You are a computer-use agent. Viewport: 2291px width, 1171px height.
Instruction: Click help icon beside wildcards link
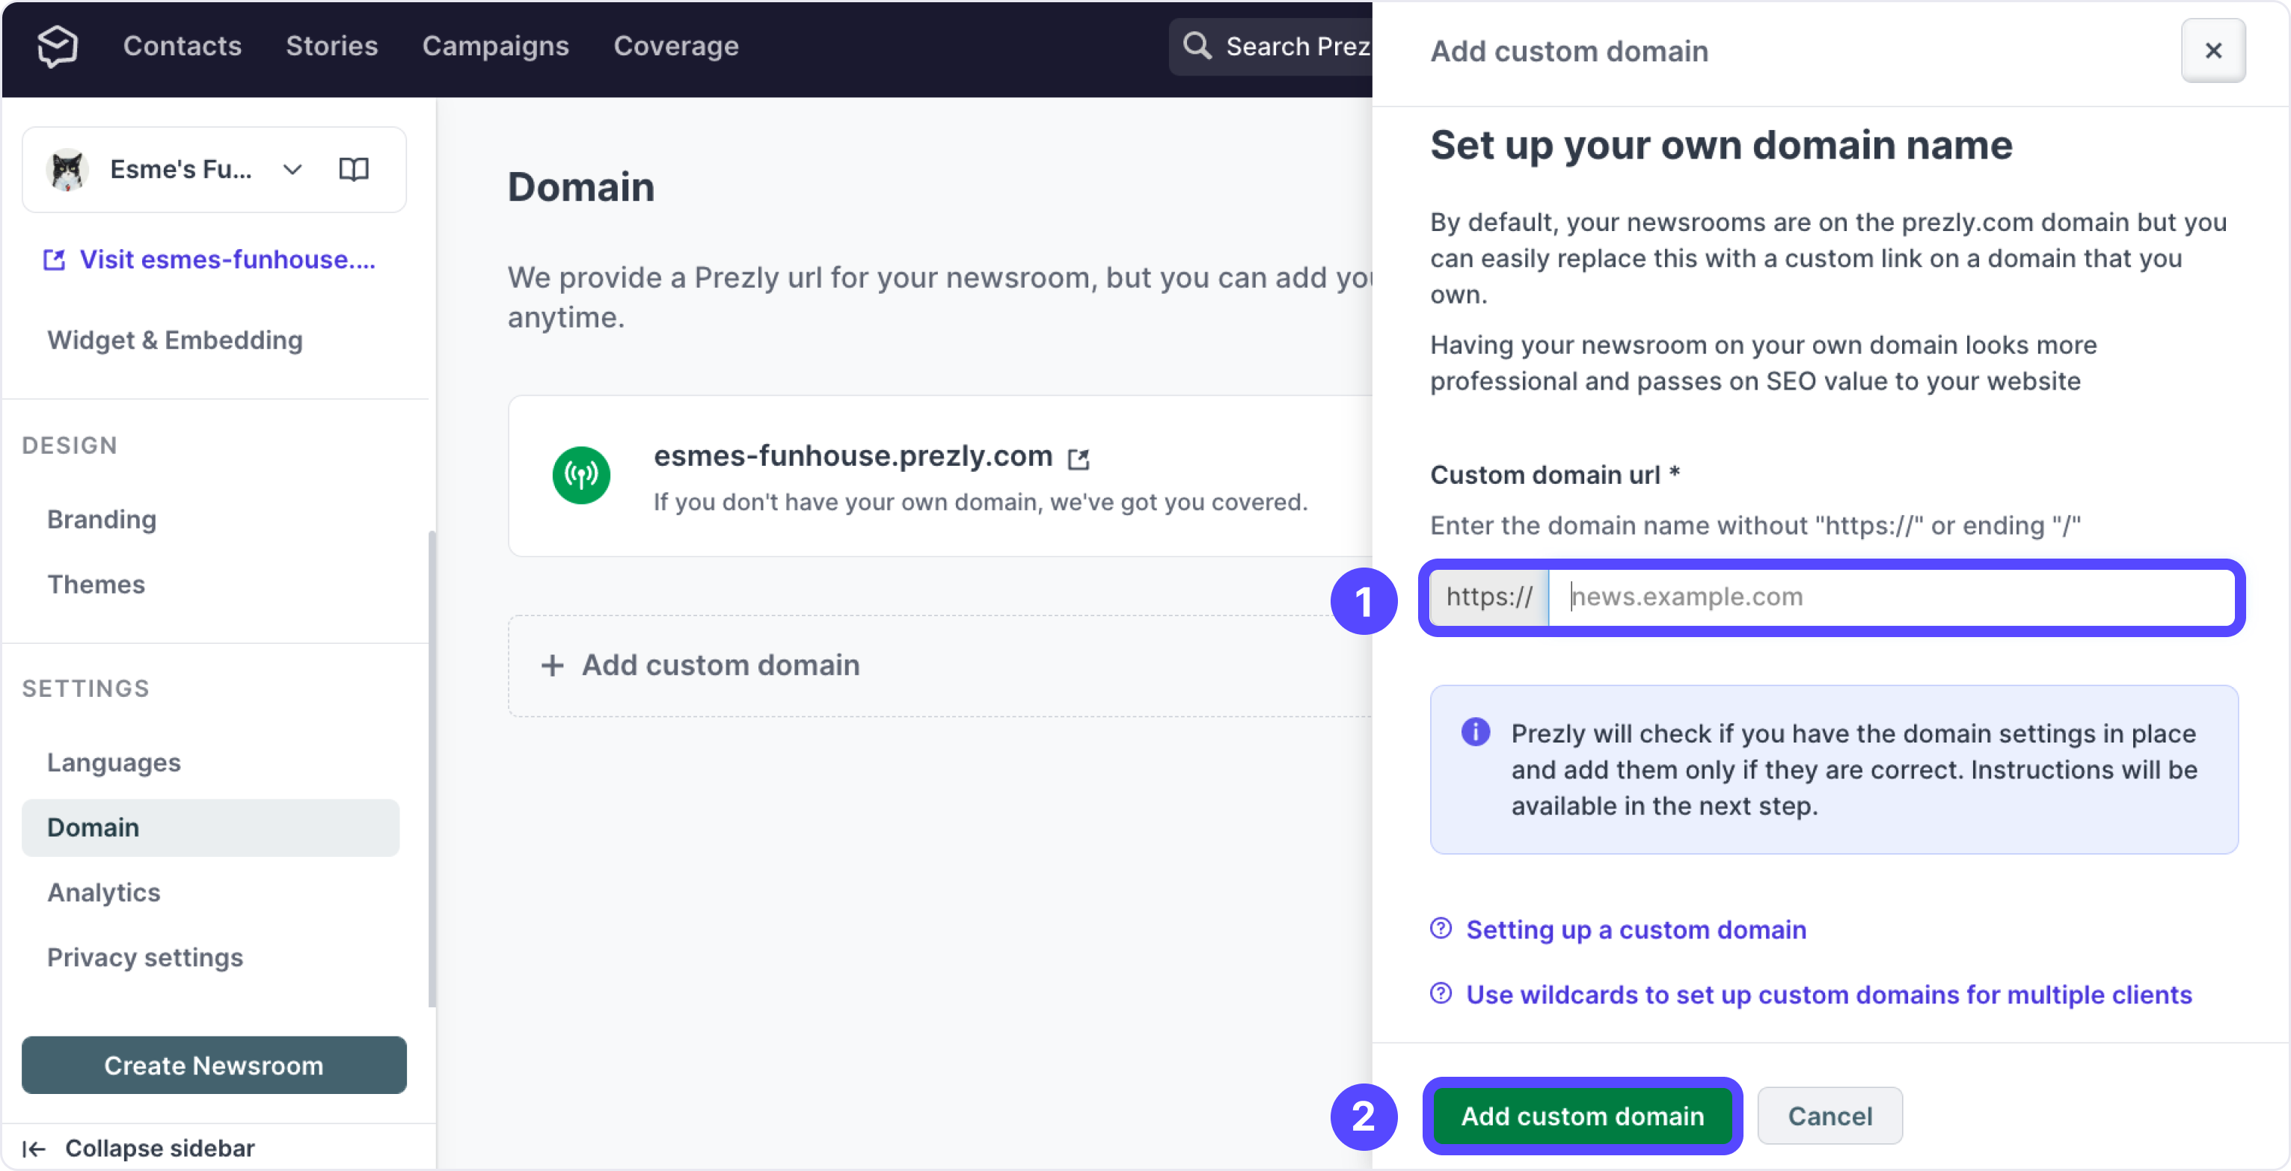1441,993
